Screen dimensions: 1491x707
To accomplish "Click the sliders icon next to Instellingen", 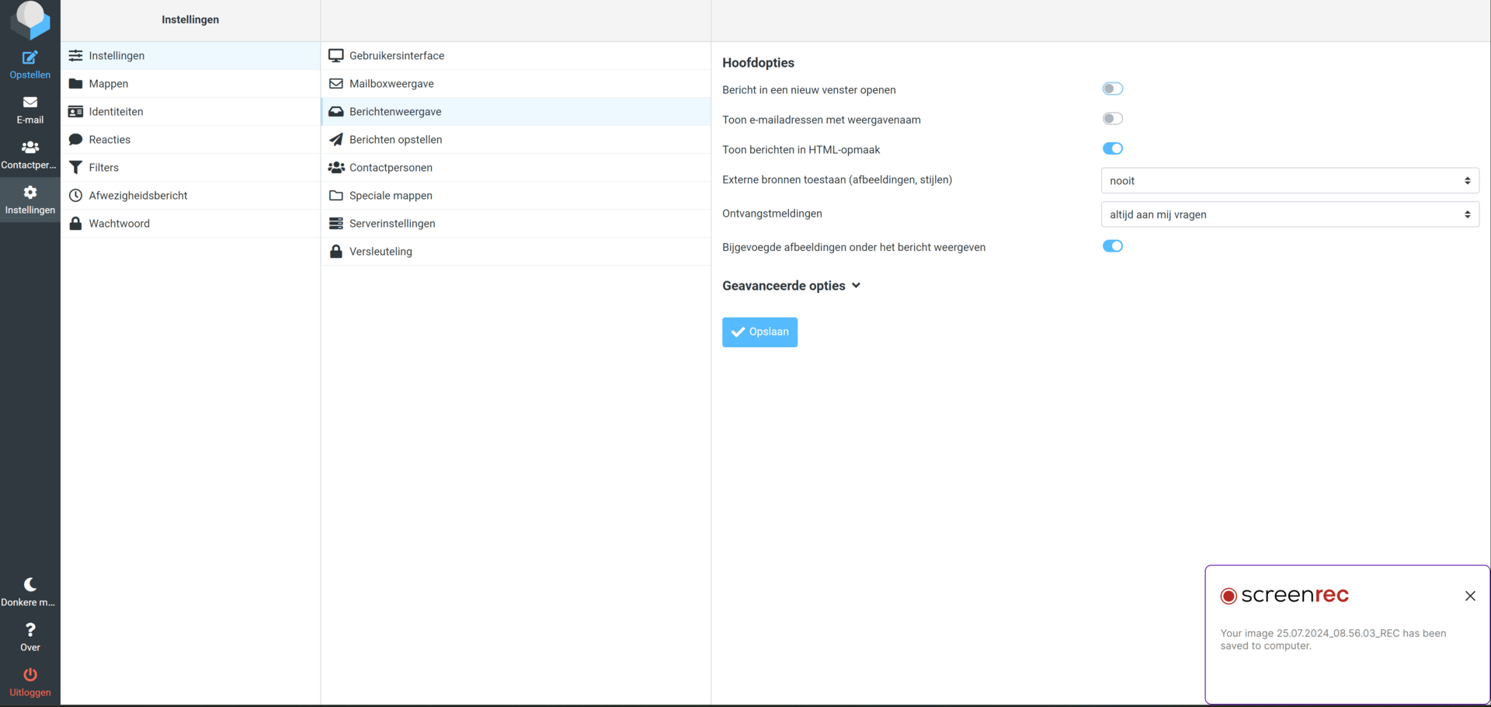I will 75,56.
